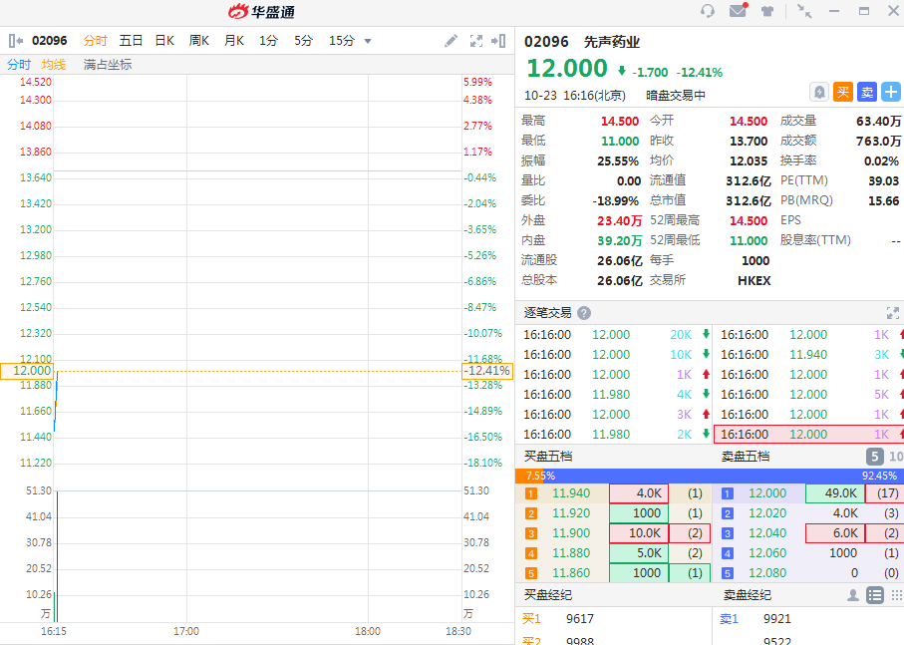Switch to the 日K chart tab
904x645 pixels.
click(x=163, y=41)
